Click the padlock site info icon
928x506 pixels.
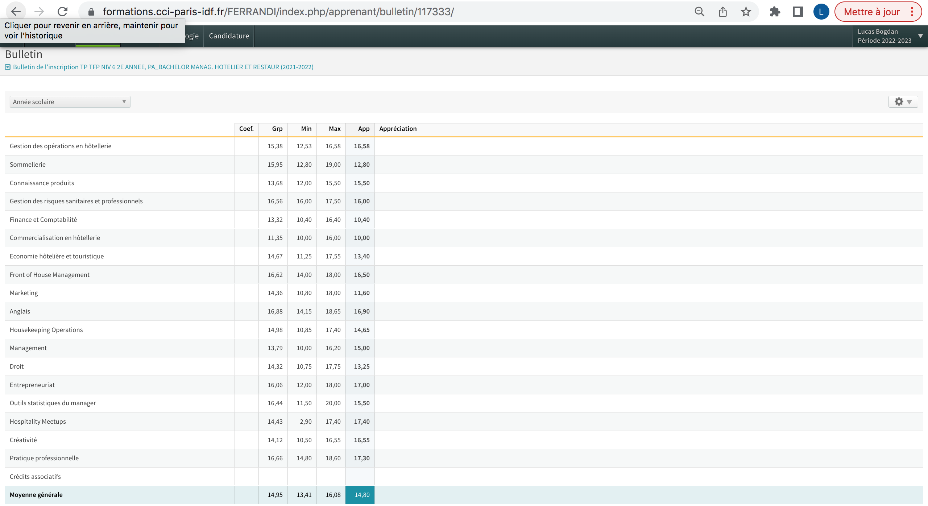[x=91, y=12]
